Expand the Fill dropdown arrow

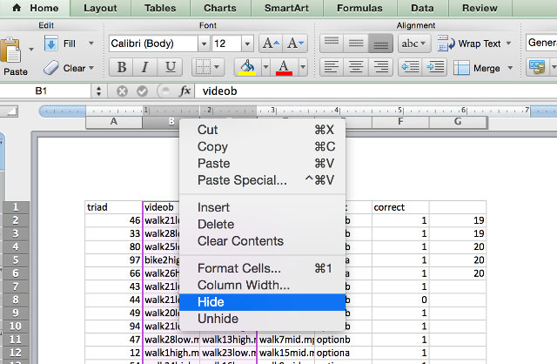pos(91,44)
